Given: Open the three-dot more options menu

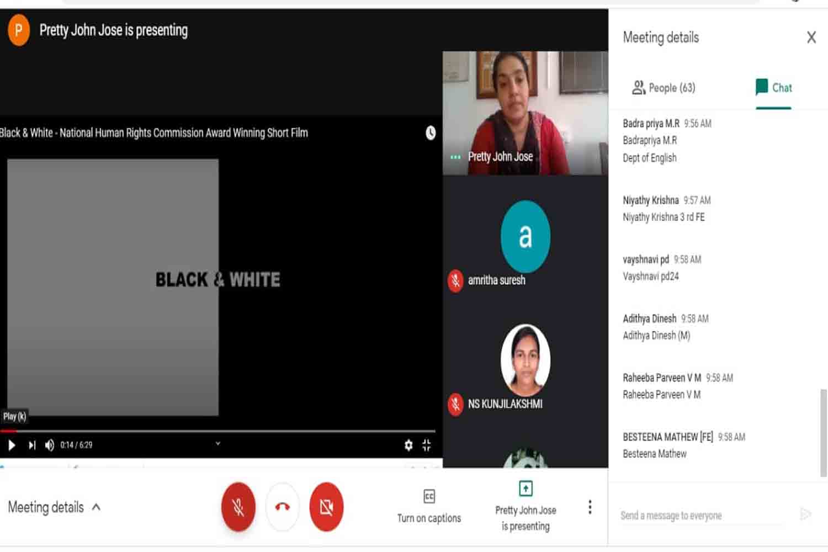Looking at the screenshot, I should tap(590, 507).
